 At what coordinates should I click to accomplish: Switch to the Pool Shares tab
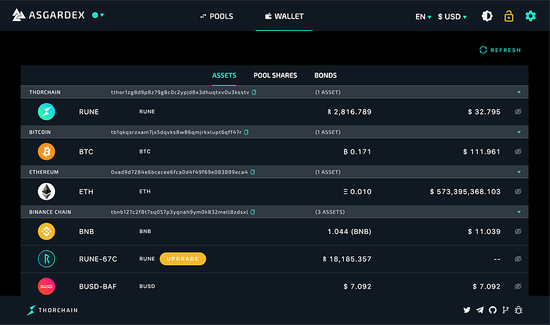(271, 75)
